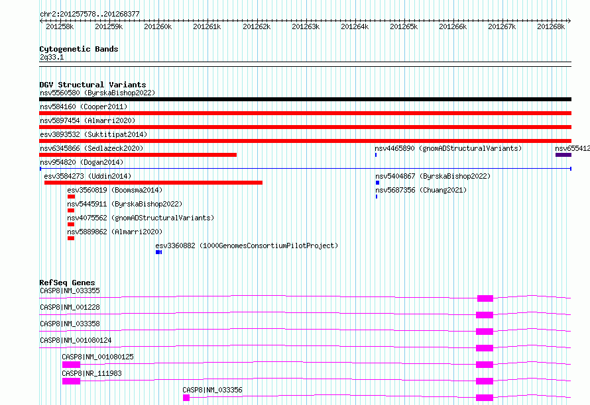Viewport: 590px width, 405px height.
Task: Click the esv3584273 (Uddin2014) red bar
Action: 153,183
